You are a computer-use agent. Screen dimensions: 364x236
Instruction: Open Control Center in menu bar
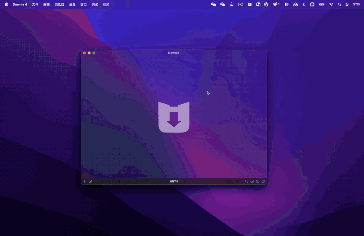click(347, 4)
